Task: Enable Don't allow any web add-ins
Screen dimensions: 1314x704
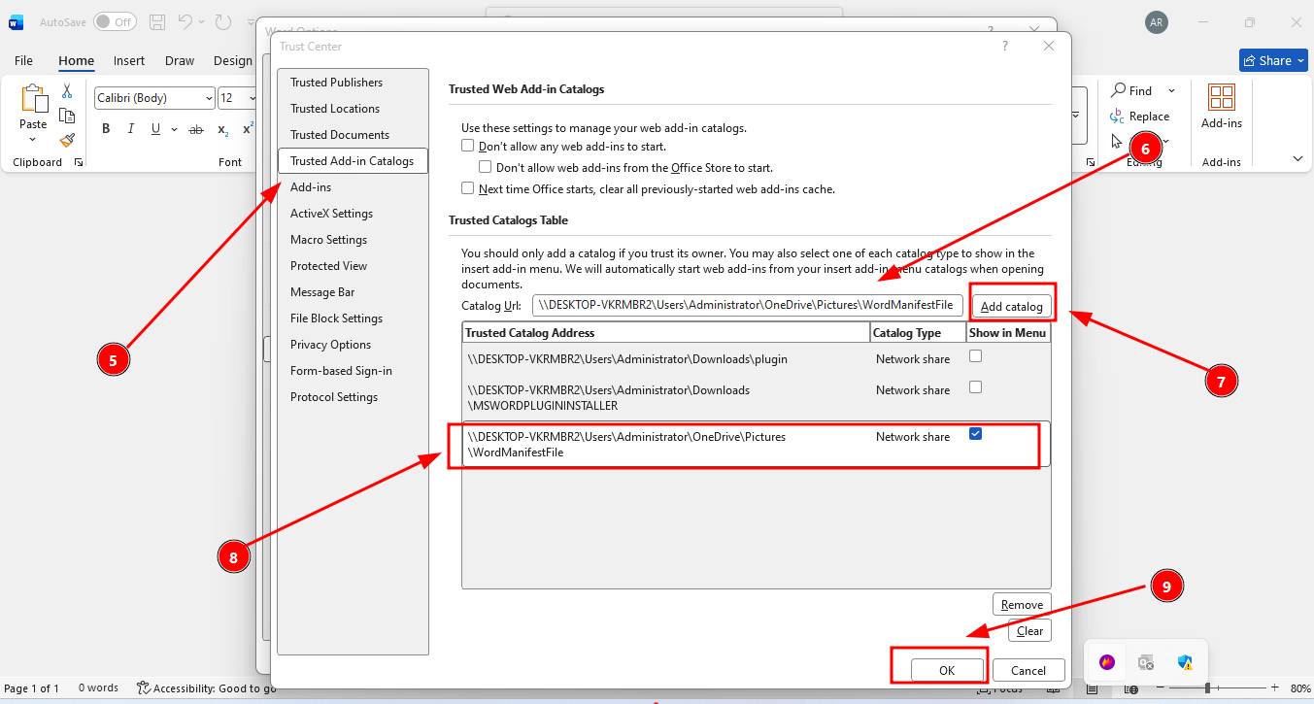Action: coord(468,146)
